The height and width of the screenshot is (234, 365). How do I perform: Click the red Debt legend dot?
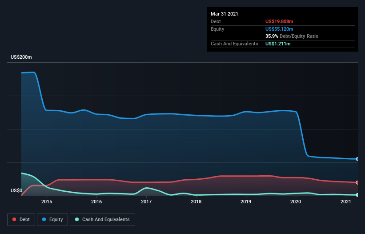(x=14, y=219)
